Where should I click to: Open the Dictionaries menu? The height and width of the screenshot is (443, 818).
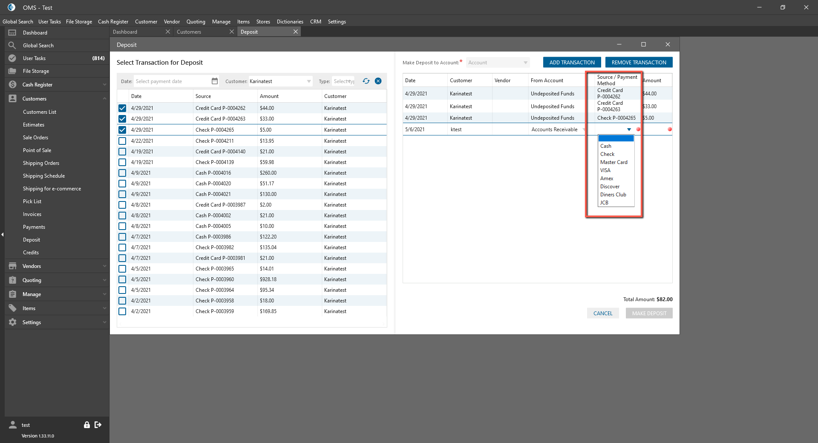(x=290, y=22)
